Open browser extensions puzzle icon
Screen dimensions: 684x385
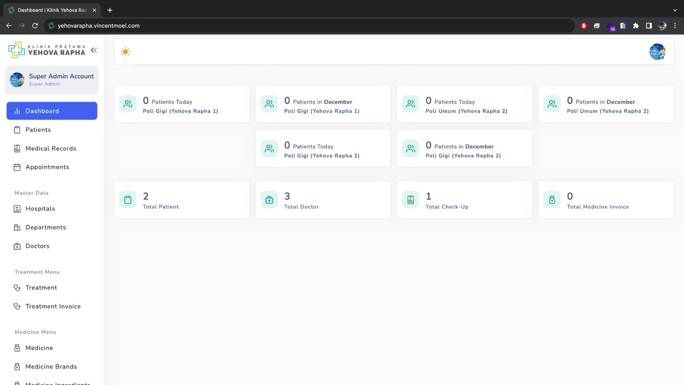[636, 26]
